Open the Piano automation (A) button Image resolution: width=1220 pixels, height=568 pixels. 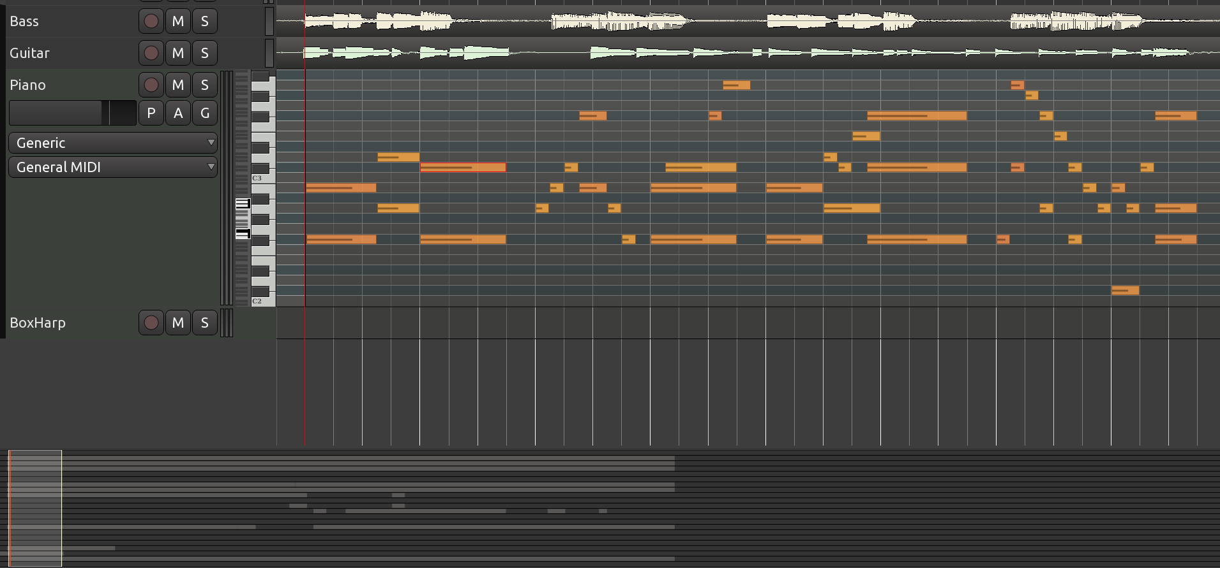click(178, 113)
